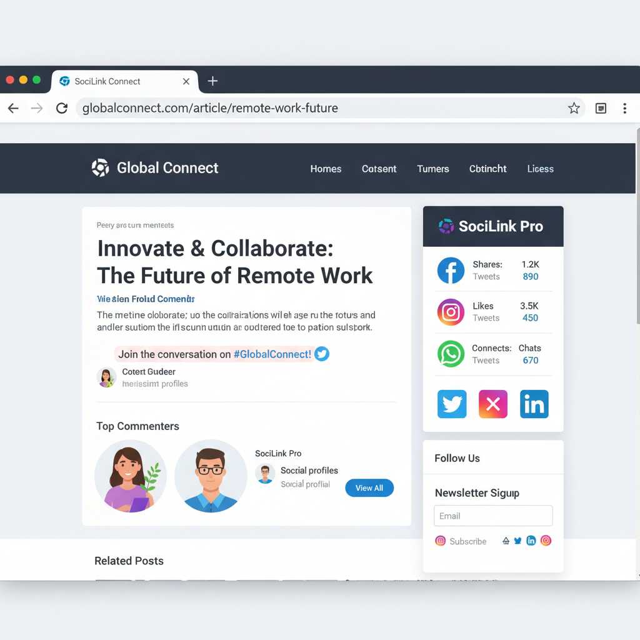Screen dimensions: 640x640
Task: Select the male commenter avatar with glasses
Action: point(211,476)
